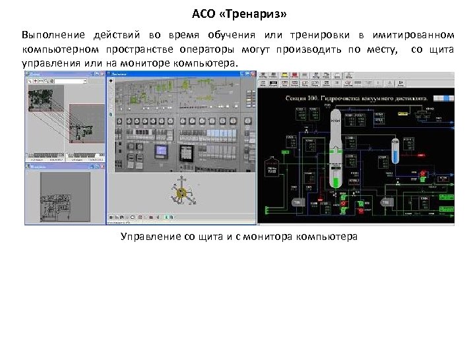Click the tall reactor vessel in the mimic
This screenshot has height=356, width=475.
[336, 148]
